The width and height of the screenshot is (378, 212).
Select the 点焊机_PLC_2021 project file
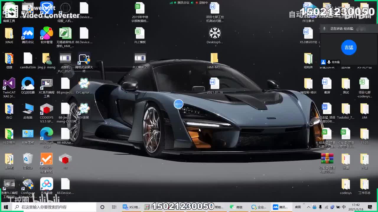click(65, 63)
